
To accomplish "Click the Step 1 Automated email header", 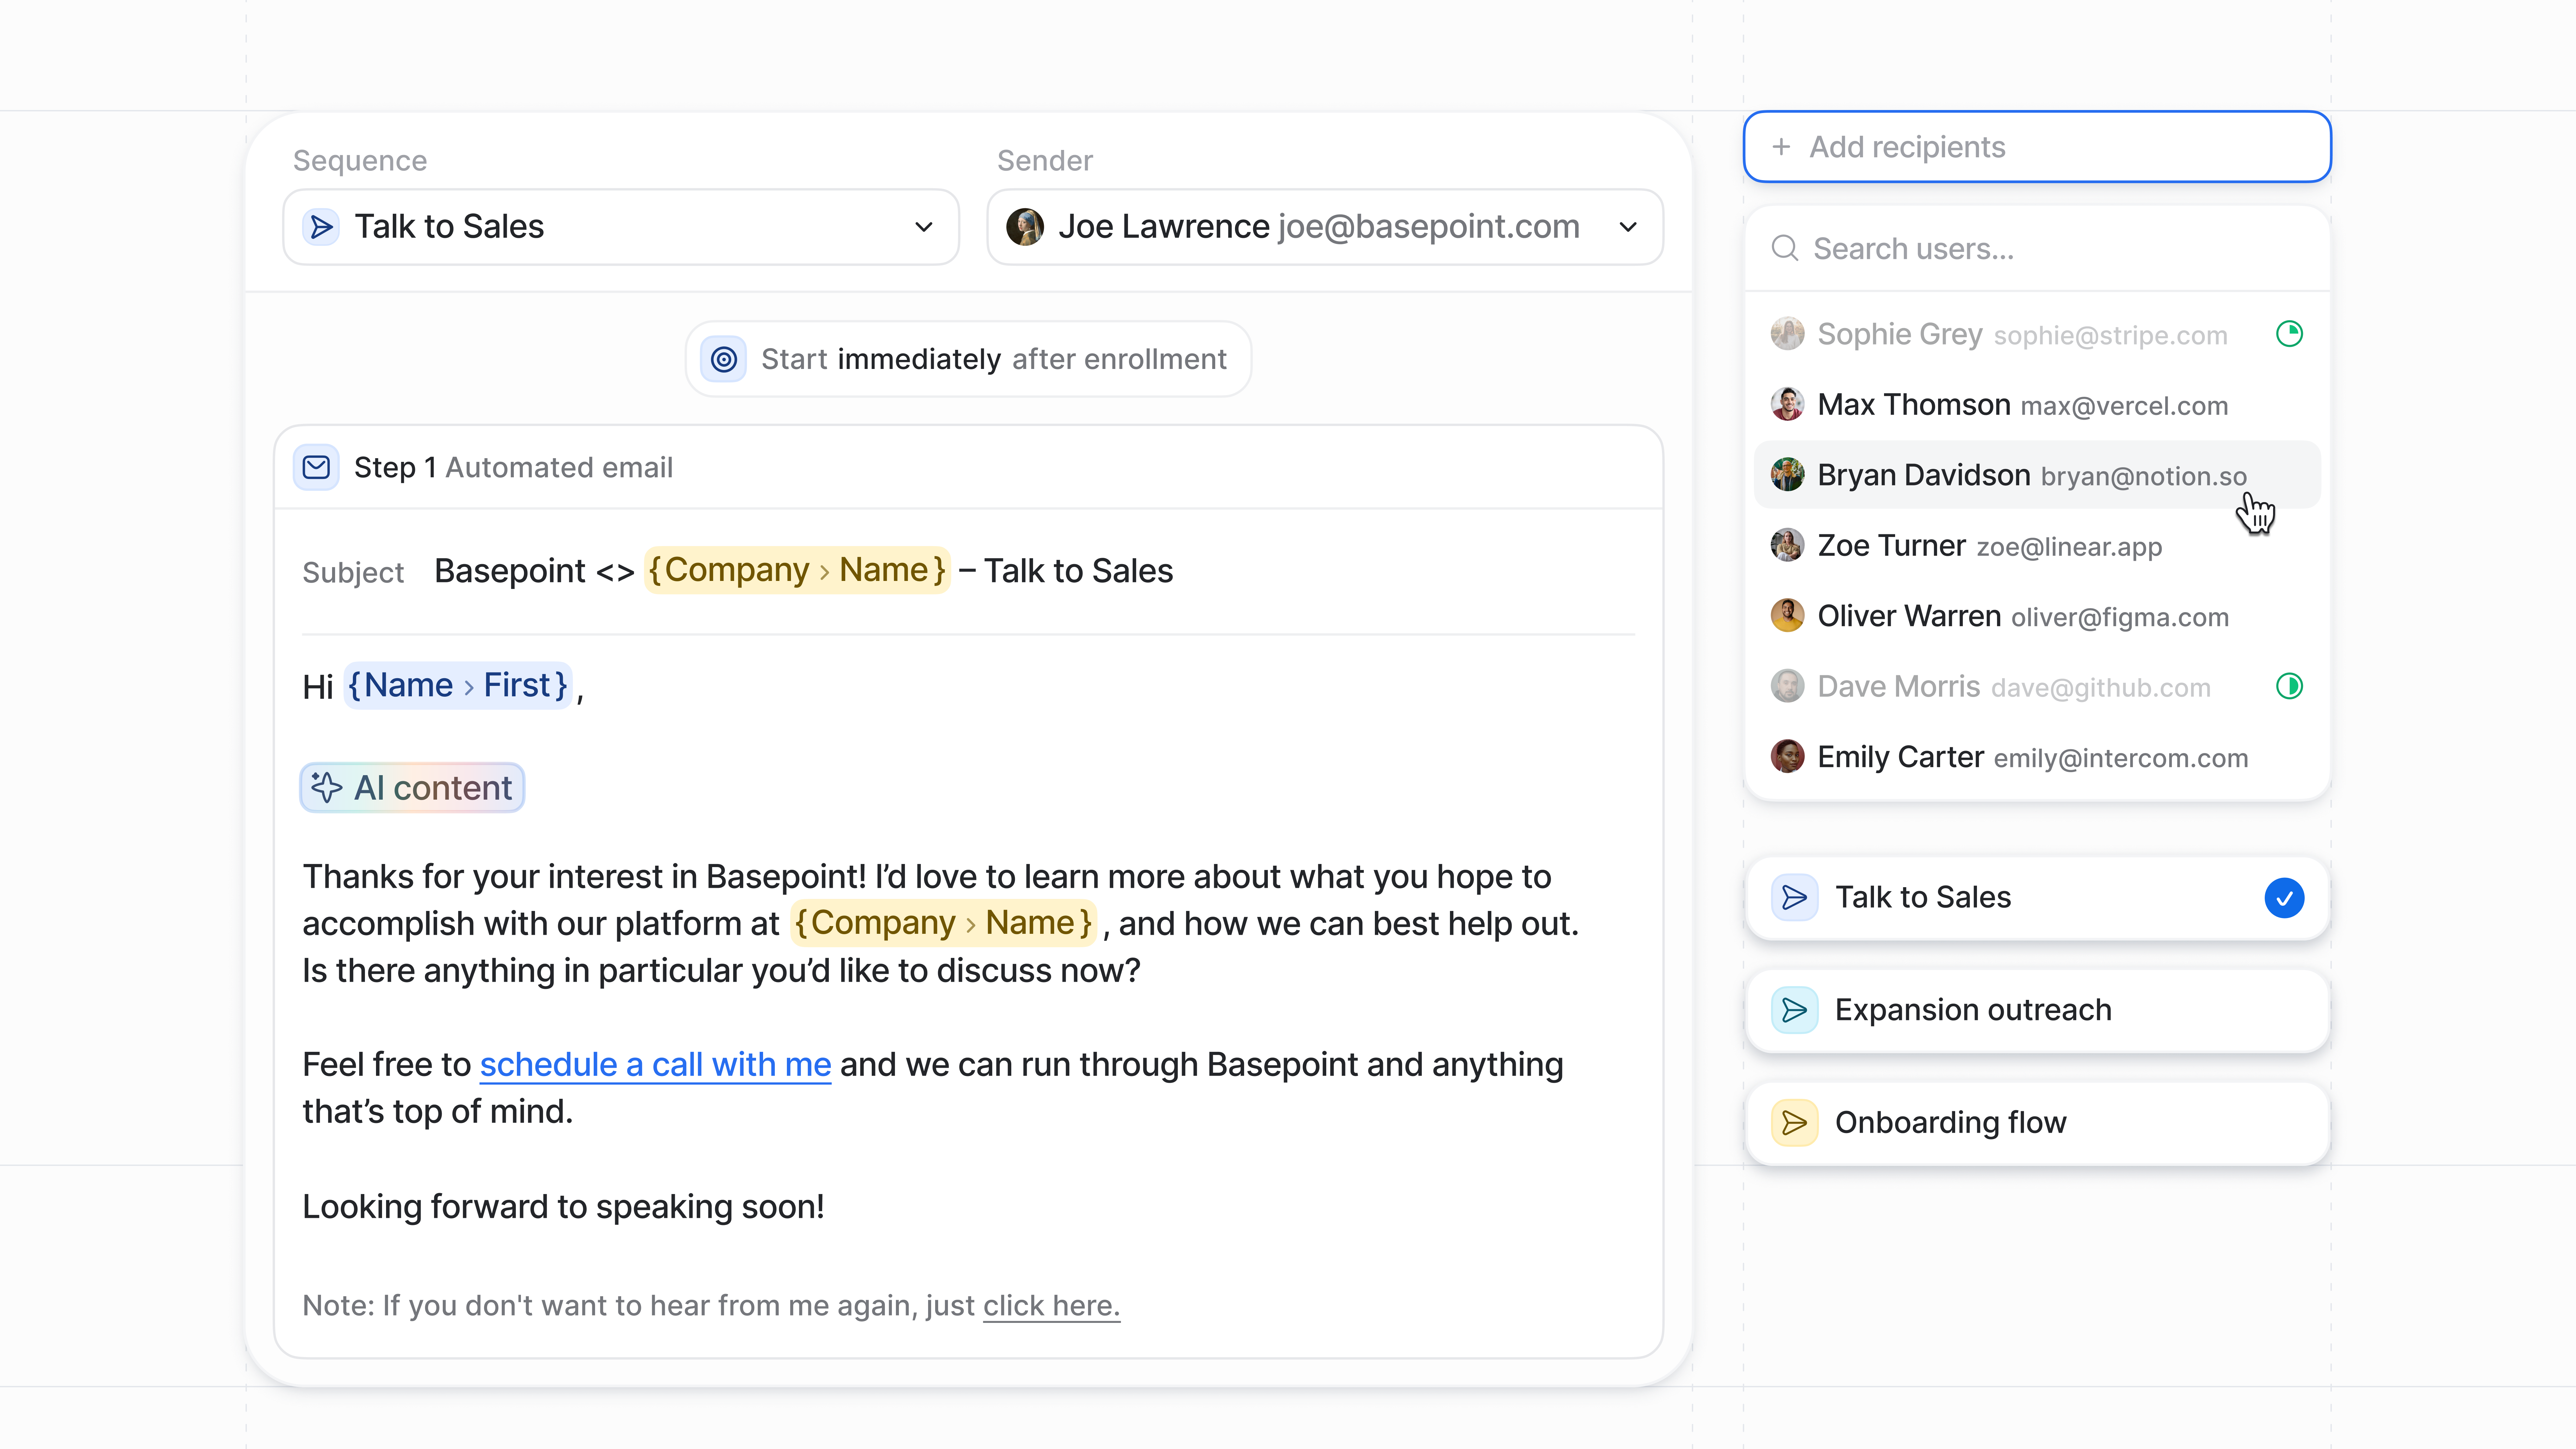I will point(968,467).
